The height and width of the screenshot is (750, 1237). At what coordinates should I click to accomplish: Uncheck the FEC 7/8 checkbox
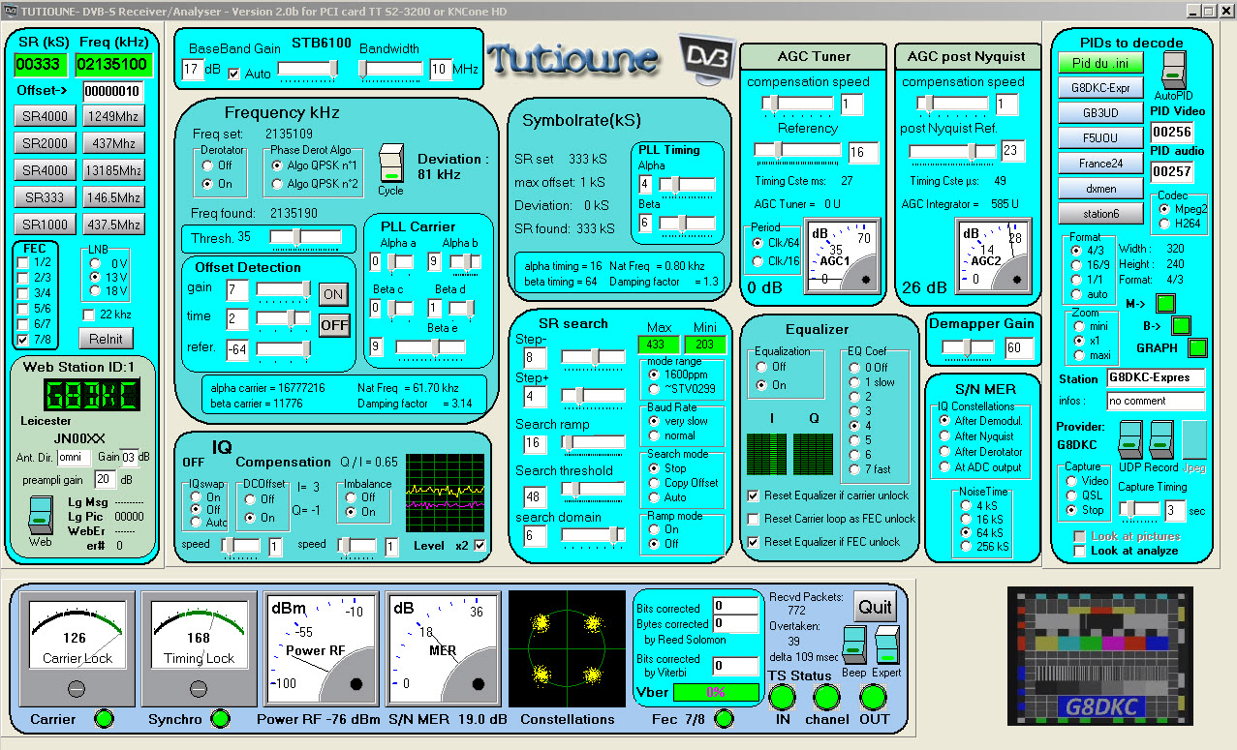point(24,340)
